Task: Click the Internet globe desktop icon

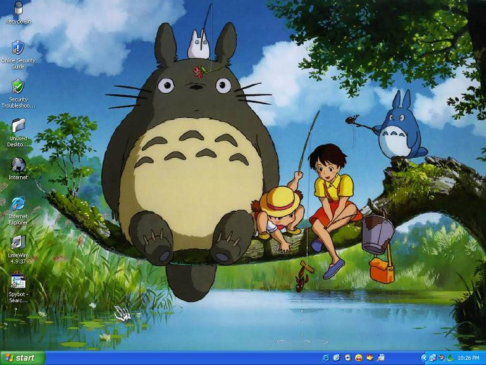Action: (18, 165)
